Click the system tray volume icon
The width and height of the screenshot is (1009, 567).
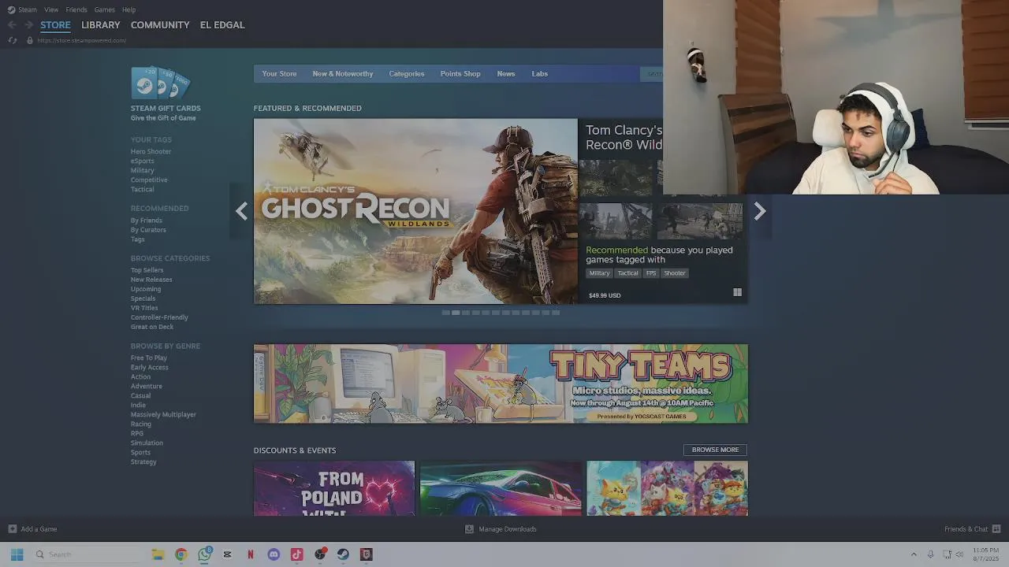click(959, 554)
